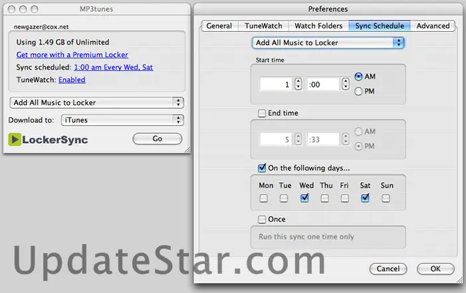
Task: Click the Run this sync one time only text
Action: click(x=306, y=237)
